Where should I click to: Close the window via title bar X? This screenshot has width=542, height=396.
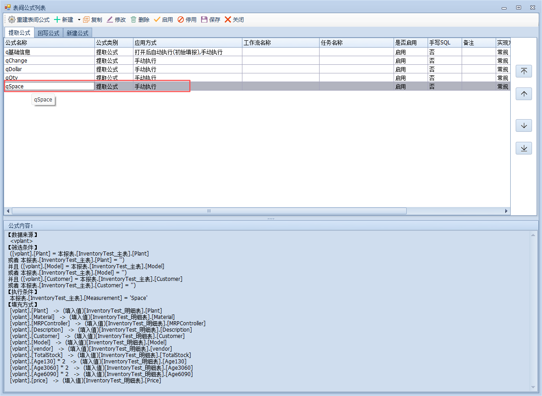coord(532,8)
